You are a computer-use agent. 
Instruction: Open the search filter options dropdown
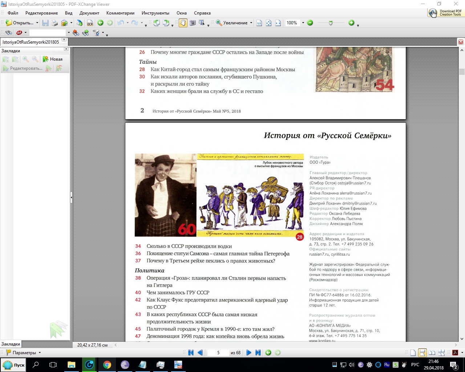point(103,33)
